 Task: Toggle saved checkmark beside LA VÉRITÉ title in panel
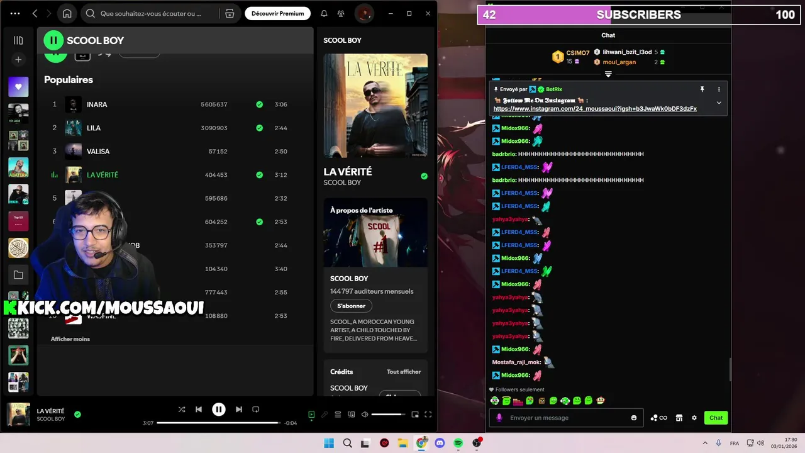(424, 176)
